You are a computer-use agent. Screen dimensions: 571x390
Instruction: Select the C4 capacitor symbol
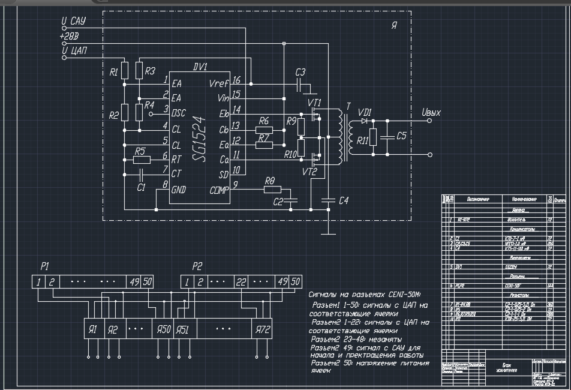pos(328,200)
